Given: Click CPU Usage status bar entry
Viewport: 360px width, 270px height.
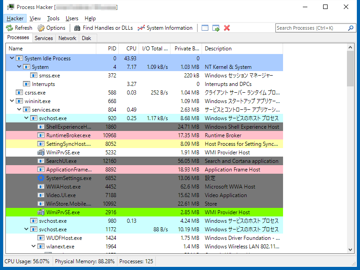Looking at the screenshot, I should click(27, 261).
